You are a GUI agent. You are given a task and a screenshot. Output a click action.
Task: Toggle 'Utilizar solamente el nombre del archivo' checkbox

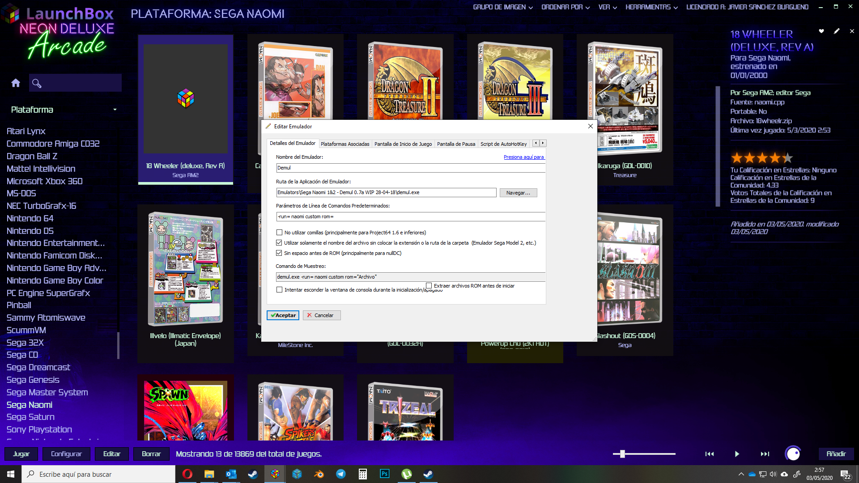(279, 243)
